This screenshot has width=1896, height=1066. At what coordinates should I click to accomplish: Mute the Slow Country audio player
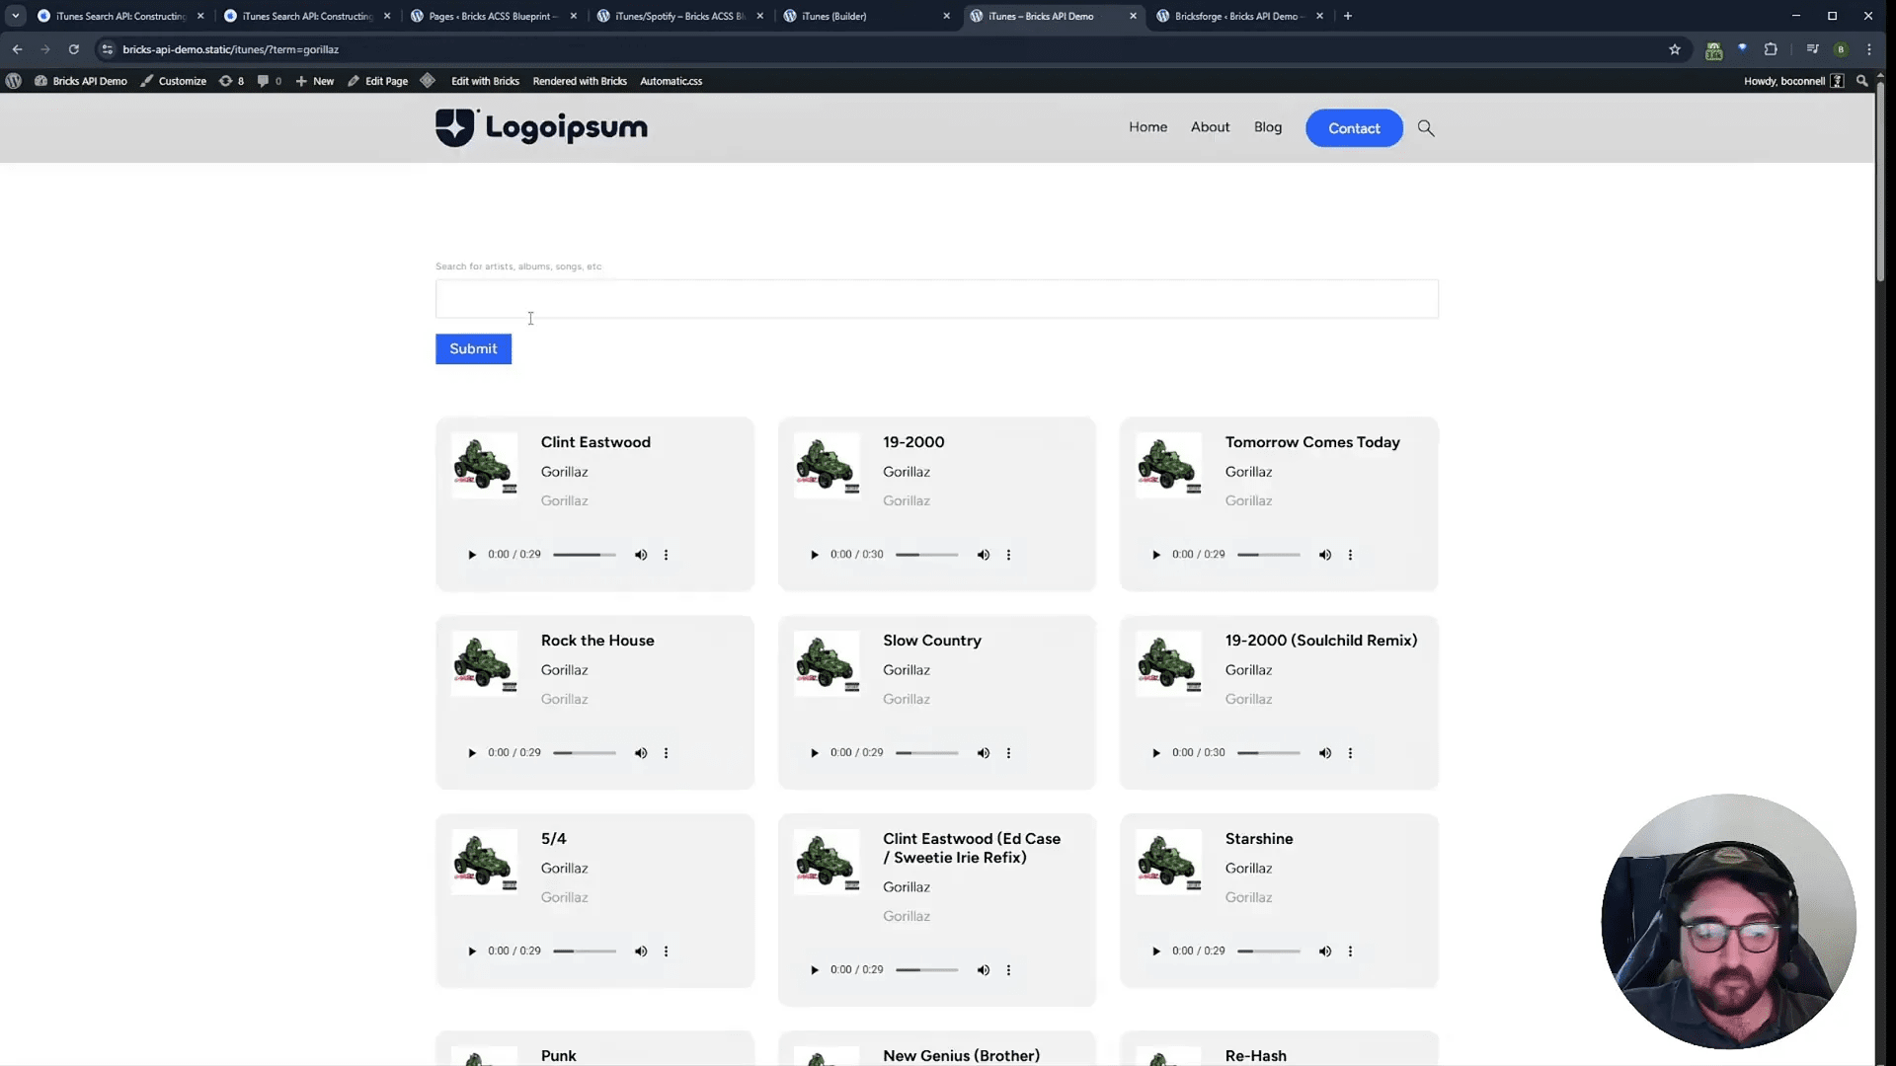coord(984,753)
